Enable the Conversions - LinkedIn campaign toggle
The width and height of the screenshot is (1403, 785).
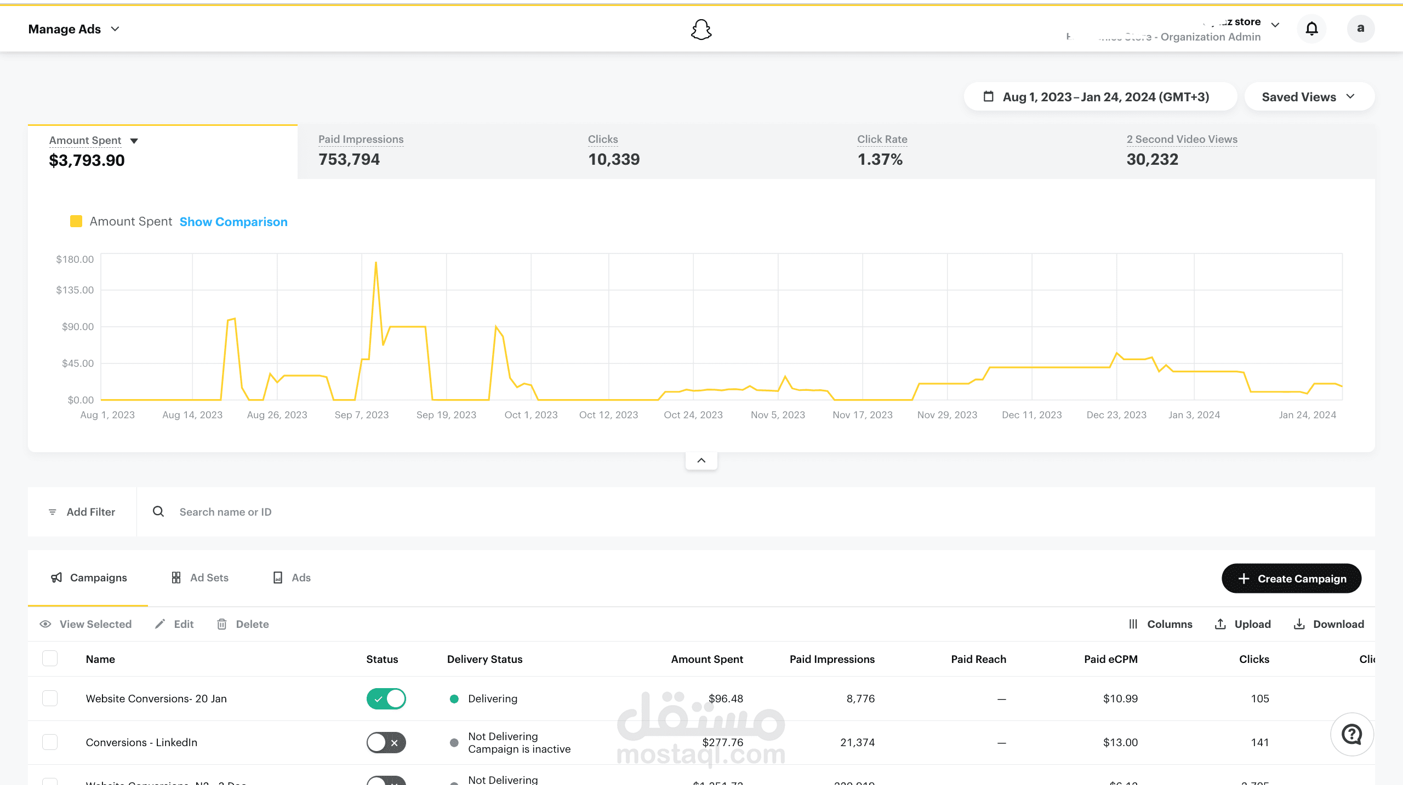coord(386,742)
